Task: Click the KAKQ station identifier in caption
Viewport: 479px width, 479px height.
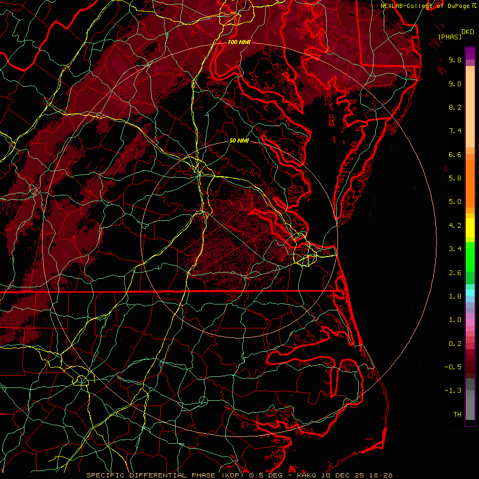Action: tap(308, 475)
